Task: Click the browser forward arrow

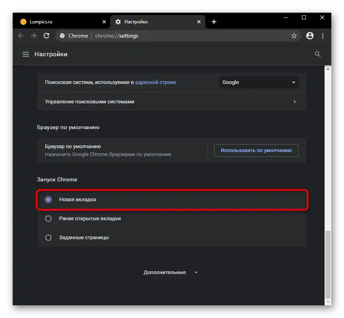Action: [x=34, y=36]
